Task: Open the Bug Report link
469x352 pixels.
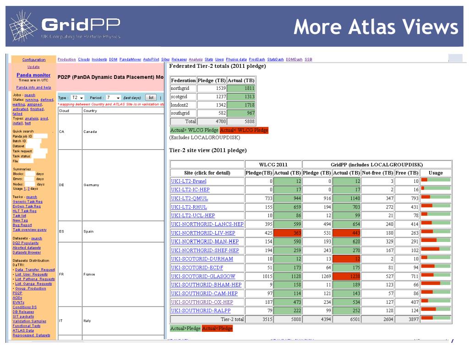Action: [22, 225]
